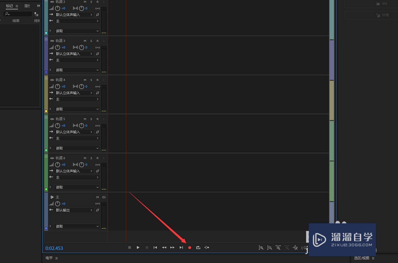Click Sum to Mono icon on track 6
This screenshot has width=398, height=263.
97,165
